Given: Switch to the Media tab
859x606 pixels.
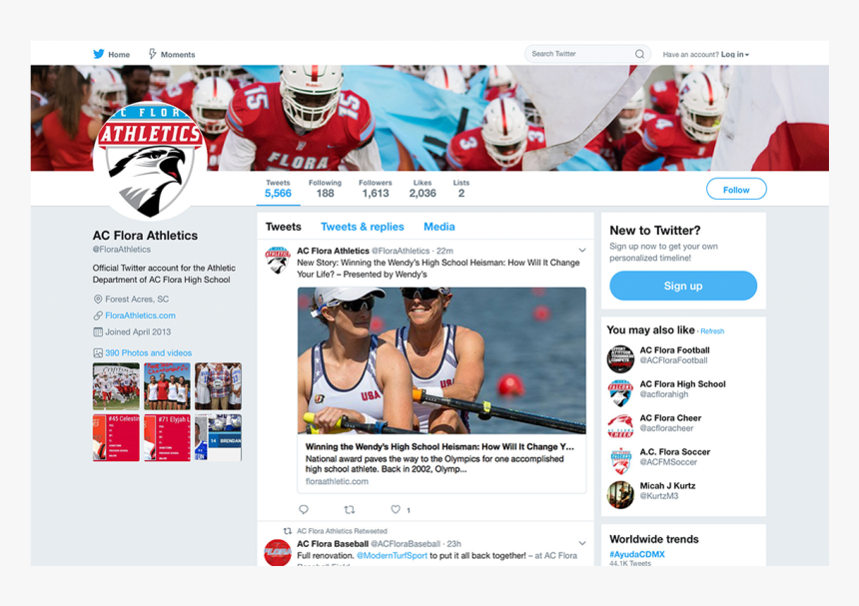Looking at the screenshot, I should click(438, 227).
